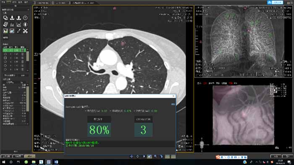Image resolution: width=294 pixels, height=165 pixels.
Task: Switch to the MPR tab in left panel
Action: [5, 37]
